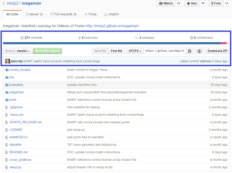Viewport: 232px width, 173px height.
Task: Open the LICENSE file link
Action: [16, 130]
